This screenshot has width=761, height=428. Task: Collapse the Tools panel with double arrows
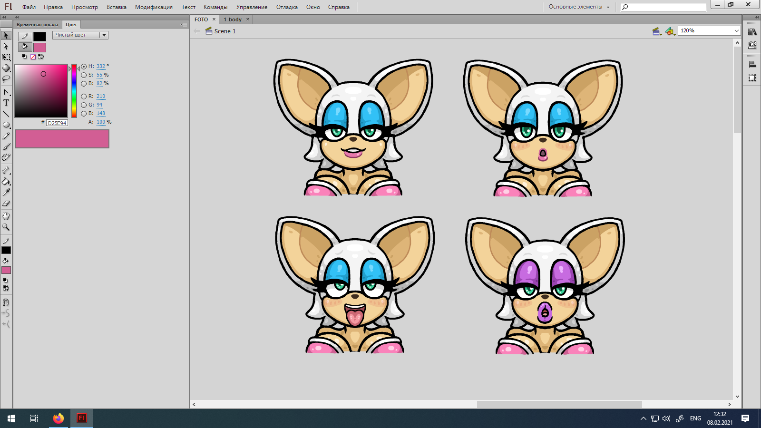pyautogui.click(x=4, y=17)
